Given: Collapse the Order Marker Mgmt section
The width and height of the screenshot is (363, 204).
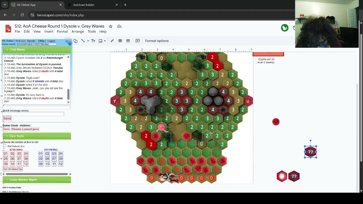Looking at the screenshot, I should [x=37, y=180].
